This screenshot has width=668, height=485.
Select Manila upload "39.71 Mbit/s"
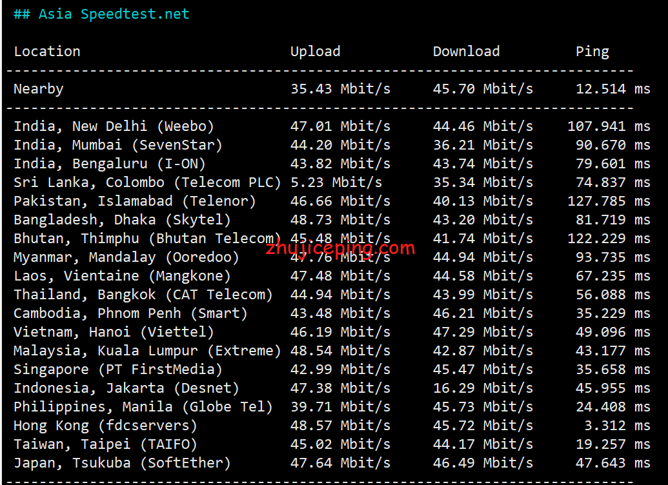(340, 408)
